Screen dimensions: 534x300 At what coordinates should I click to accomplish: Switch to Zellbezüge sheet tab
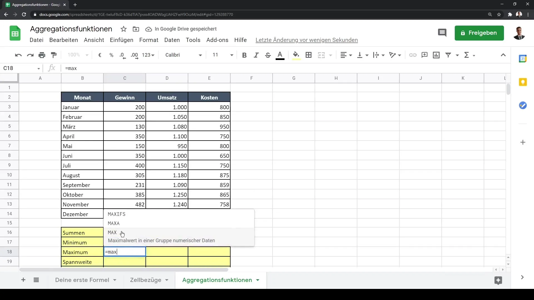coord(146,280)
